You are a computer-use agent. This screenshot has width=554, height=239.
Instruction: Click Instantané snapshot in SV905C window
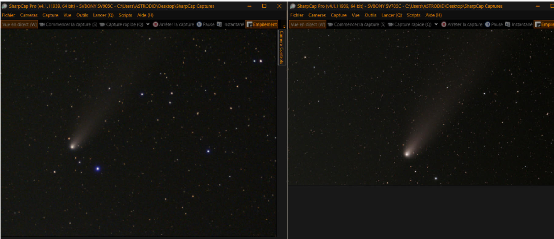tap(231, 24)
